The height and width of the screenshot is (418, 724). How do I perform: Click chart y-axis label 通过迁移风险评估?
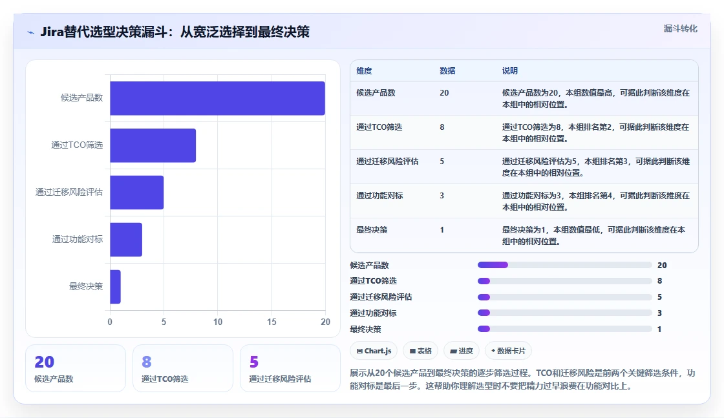point(69,192)
